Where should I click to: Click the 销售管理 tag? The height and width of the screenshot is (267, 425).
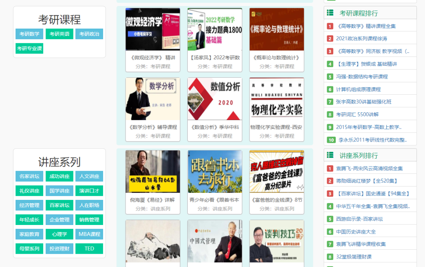[x=89, y=219]
